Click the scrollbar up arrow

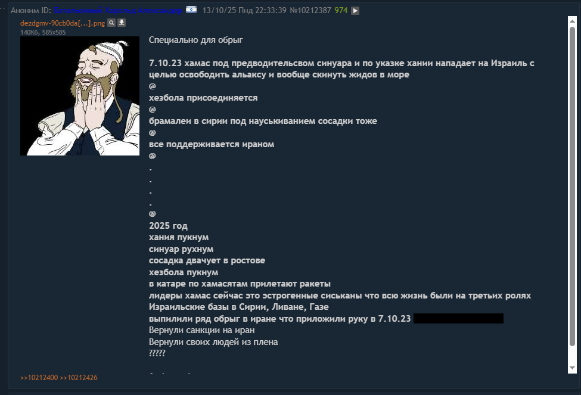(572, 21)
